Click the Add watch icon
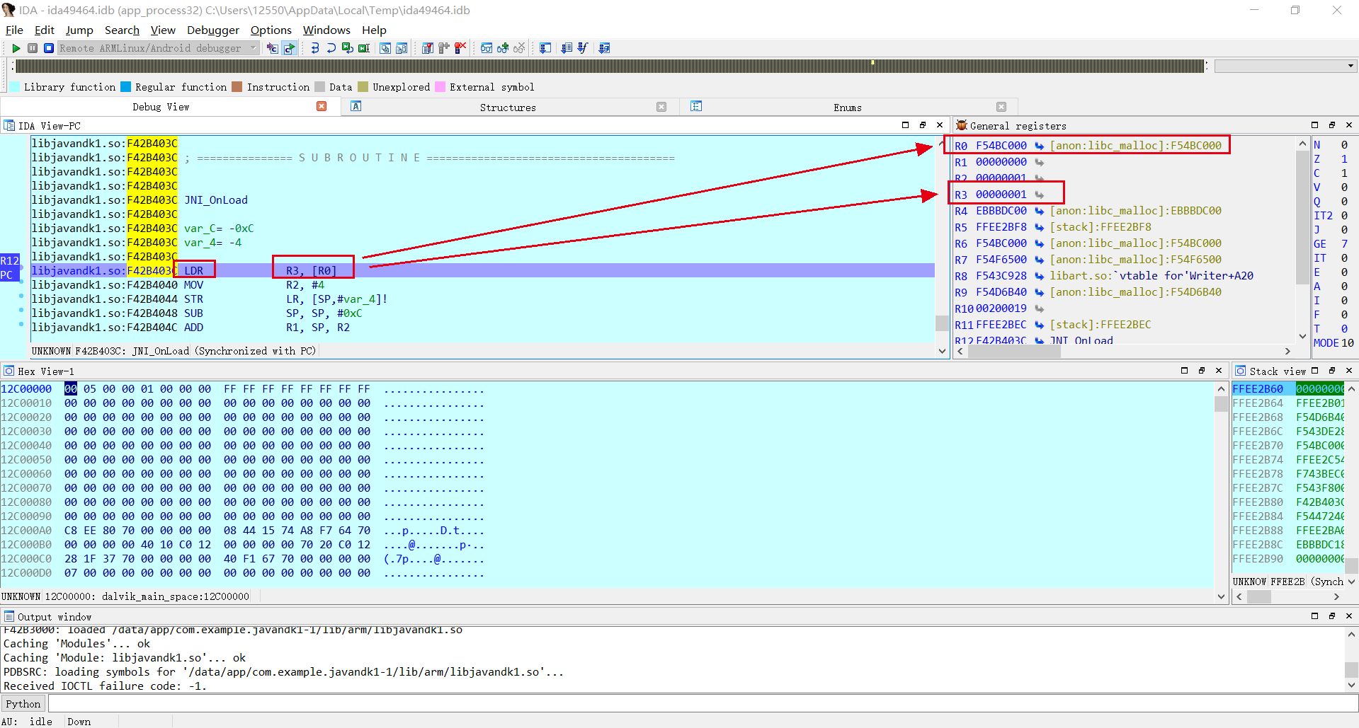This screenshot has height=728, width=1359. [503, 48]
